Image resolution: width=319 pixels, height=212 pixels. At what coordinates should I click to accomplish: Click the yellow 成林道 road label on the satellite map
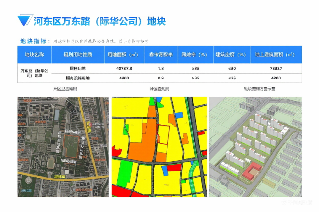(60, 177)
